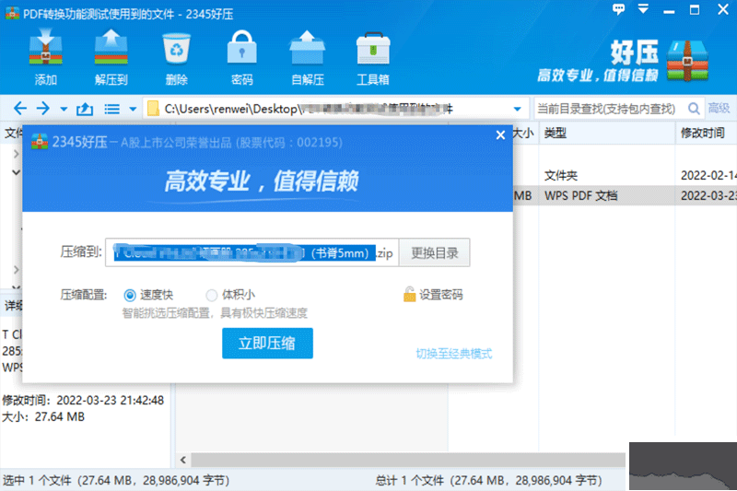
Task: Click the 立即压缩 button
Action: pos(267,343)
